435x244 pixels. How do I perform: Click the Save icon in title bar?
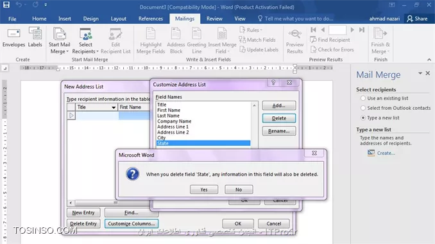point(6,4)
